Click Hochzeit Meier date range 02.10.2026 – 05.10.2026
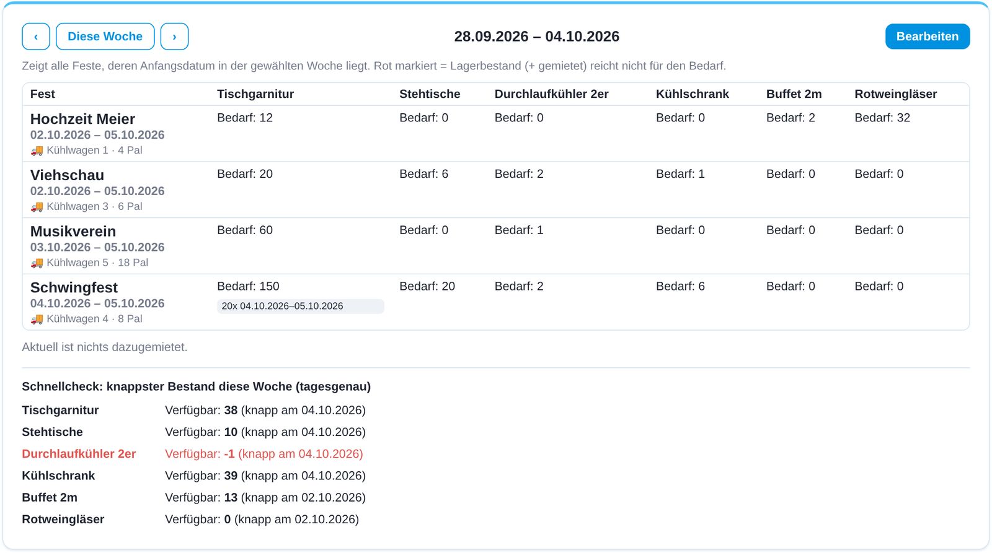The width and height of the screenshot is (992, 553). (x=97, y=135)
